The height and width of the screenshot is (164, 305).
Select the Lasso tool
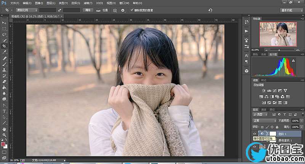point(5,34)
